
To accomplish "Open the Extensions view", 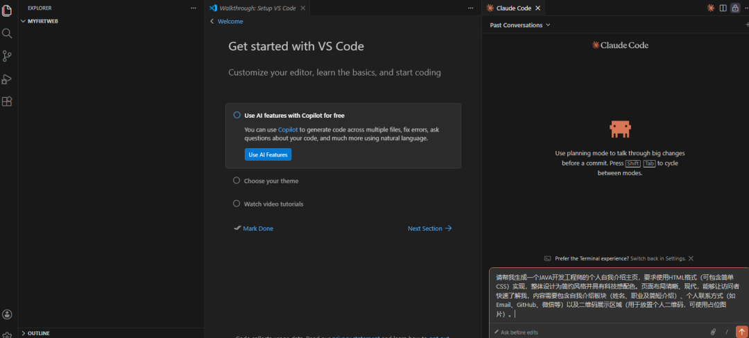I will click(x=8, y=102).
